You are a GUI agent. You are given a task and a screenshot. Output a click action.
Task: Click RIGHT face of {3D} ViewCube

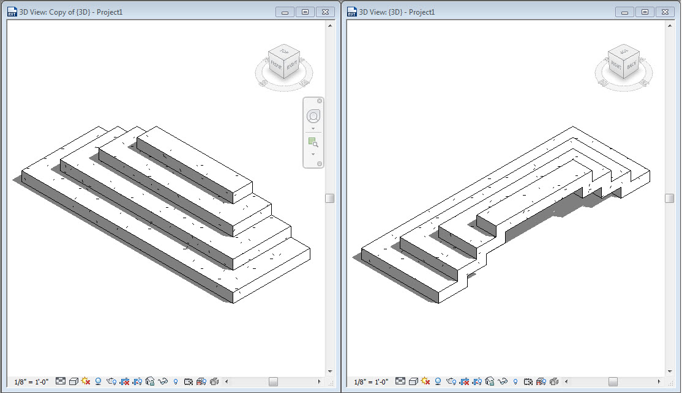(615, 65)
